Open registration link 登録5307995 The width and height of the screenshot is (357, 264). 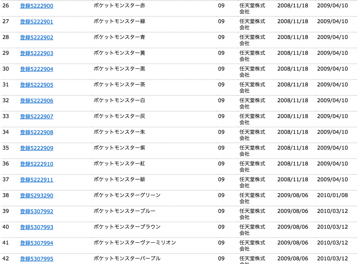(37, 259)
